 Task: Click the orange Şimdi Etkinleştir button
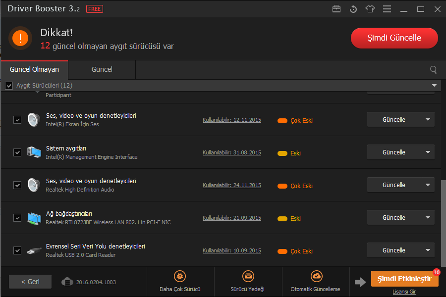tap(404, 279)
